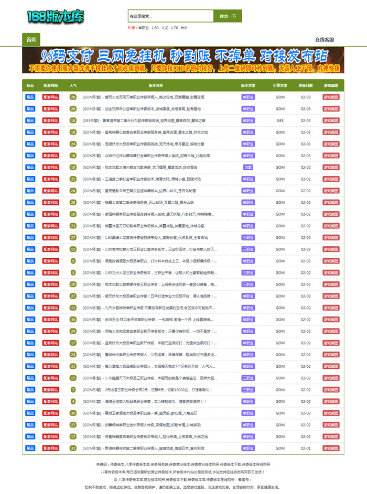Click the 168版本库 site logo
This screenshot has width=367, height=494.
(55, 16)
